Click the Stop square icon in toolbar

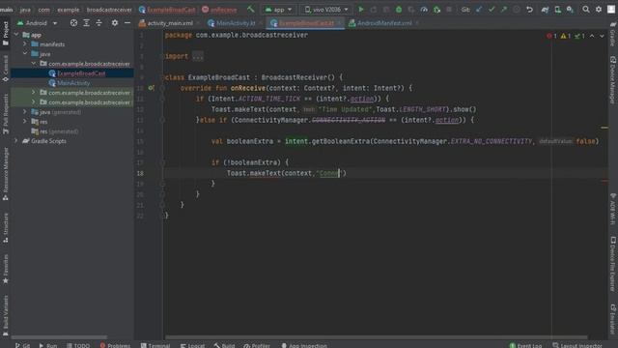tap(449, 9)
